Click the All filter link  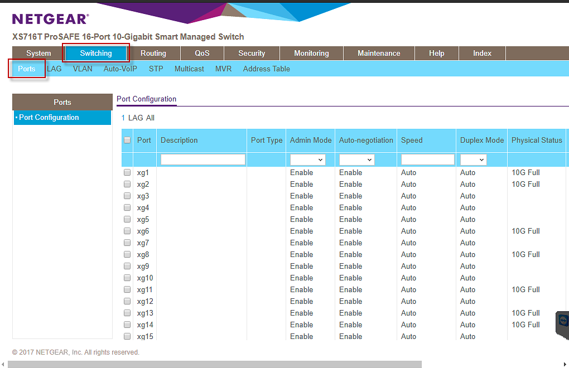[x=150, y=118]
